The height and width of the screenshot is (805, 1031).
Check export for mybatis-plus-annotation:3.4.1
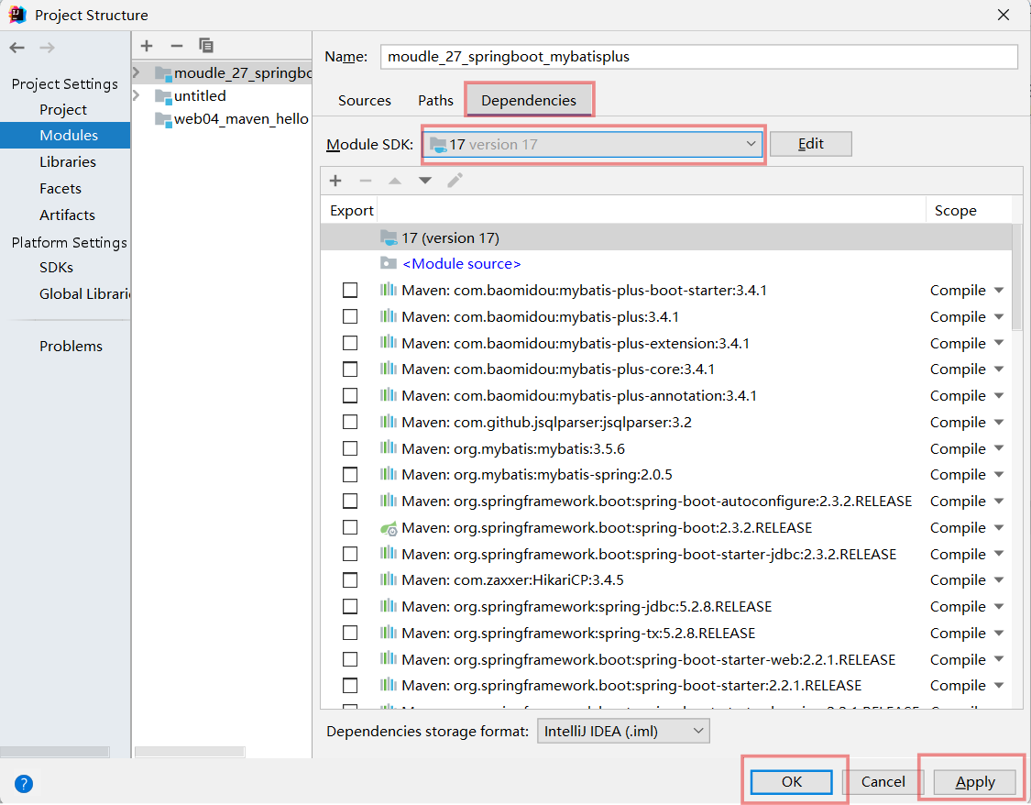pos(350,395)
